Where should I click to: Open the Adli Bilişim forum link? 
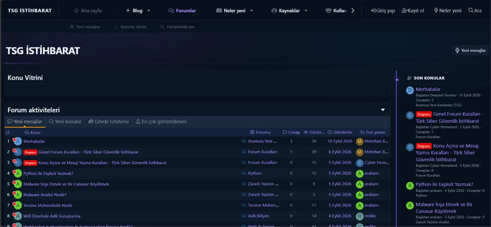(258, 216)
